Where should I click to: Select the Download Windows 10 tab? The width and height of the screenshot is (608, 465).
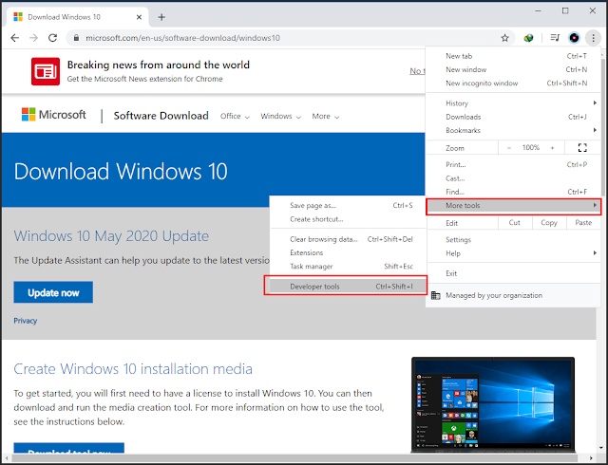pyautogui.click(x=76, y=17)
